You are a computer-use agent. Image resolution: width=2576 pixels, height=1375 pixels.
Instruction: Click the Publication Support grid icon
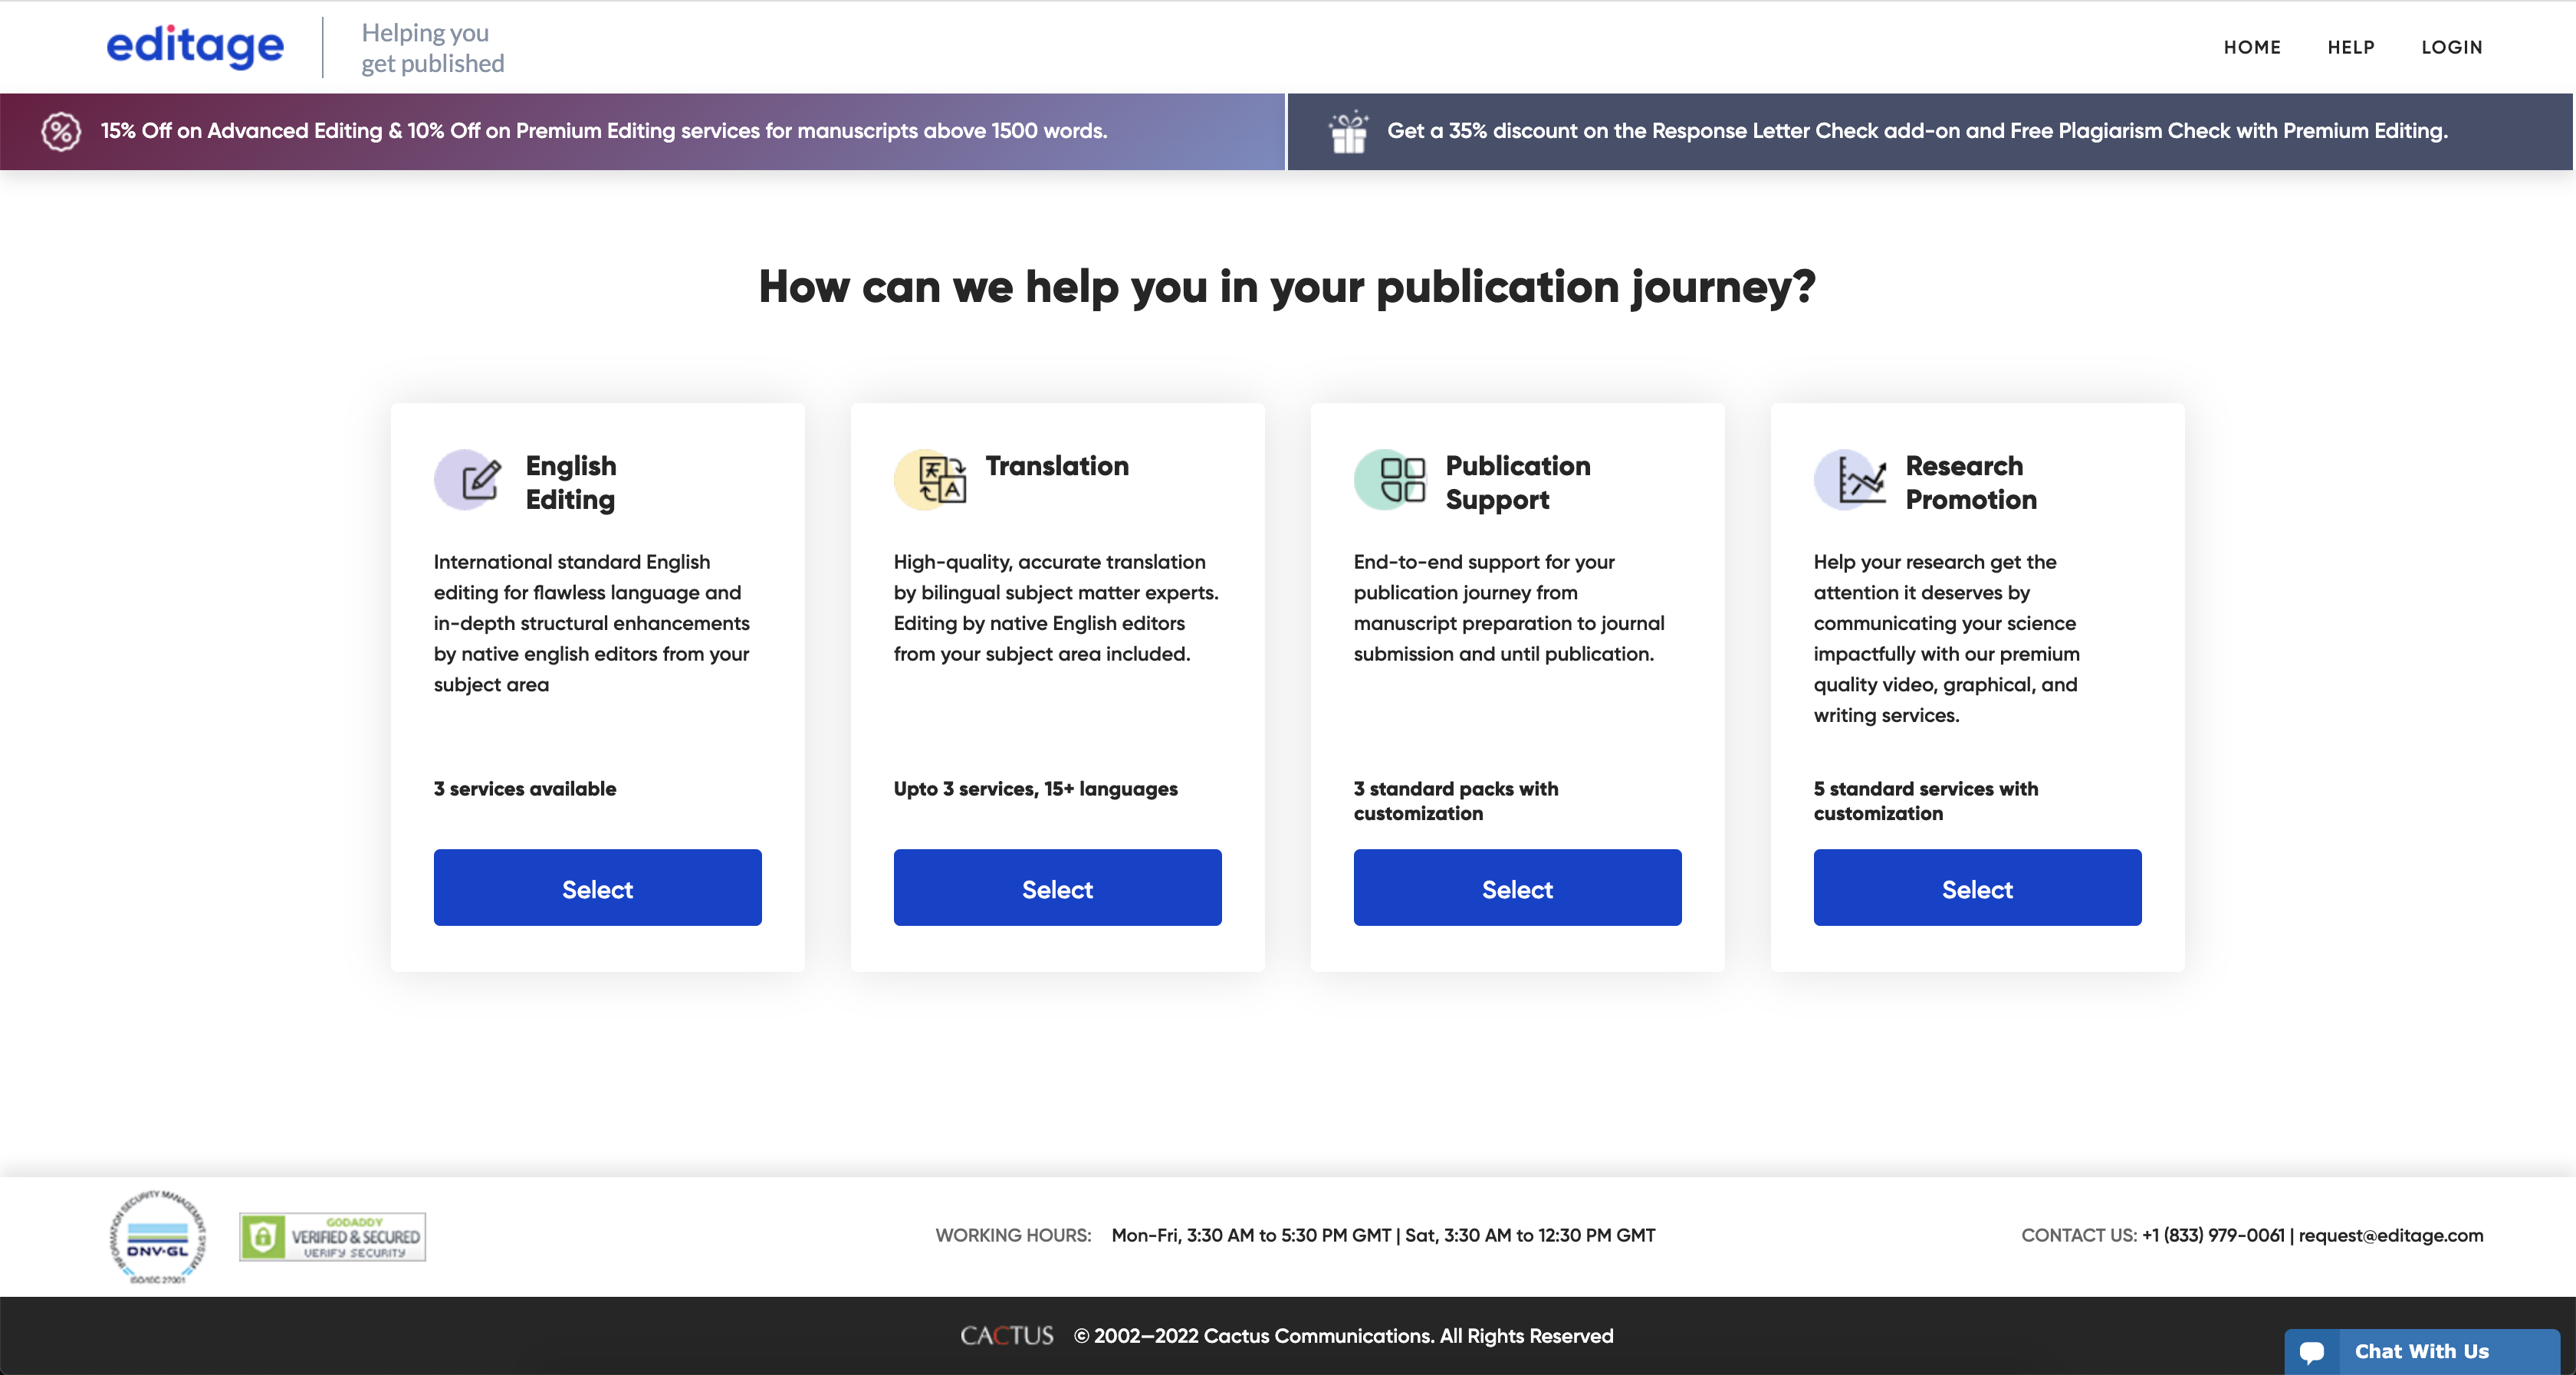coord(1390,480)
